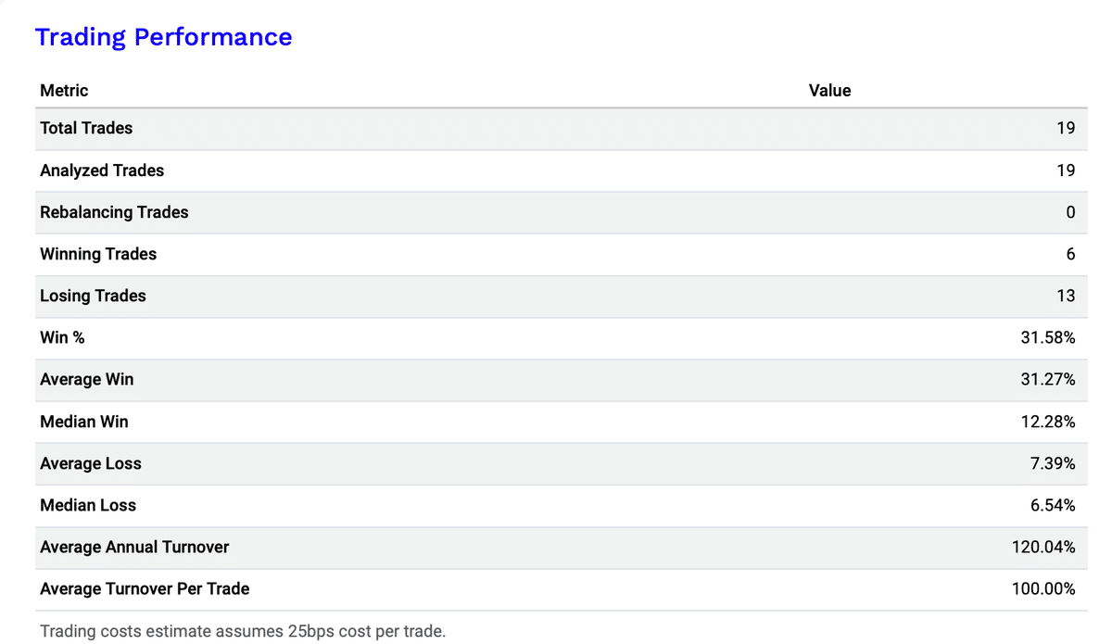1112x644 pixels.
Task: Click the Rebalancing Trades row label
Action: point(114,212)
